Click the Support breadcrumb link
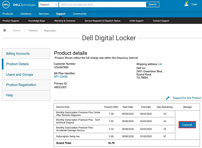The image size is (202, 148). [17, 30]
